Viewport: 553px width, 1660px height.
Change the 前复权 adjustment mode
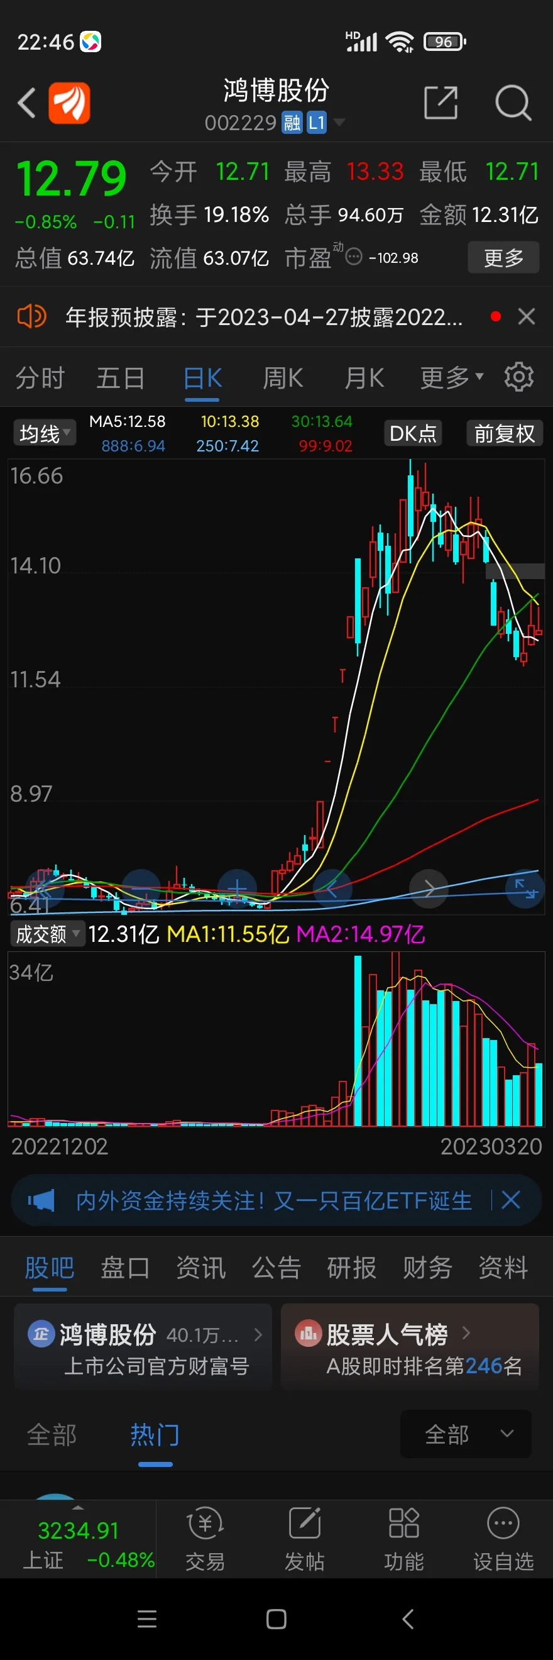click(x=505, y=434)
